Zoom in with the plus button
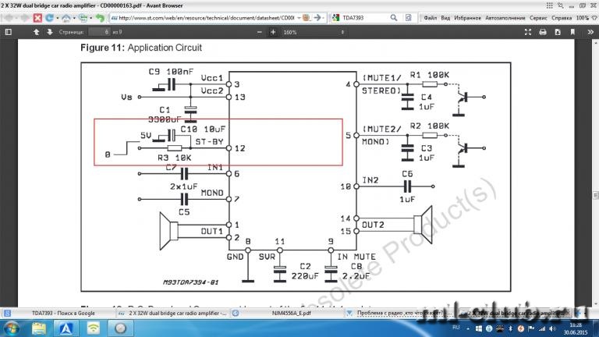This screenshot has width=599, height=337. pos(273,32)
